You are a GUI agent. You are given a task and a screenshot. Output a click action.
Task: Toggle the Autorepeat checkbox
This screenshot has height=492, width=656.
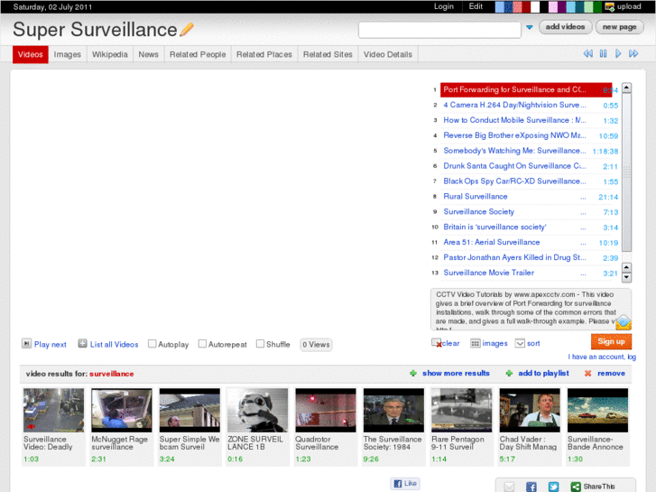coord(202,344)
